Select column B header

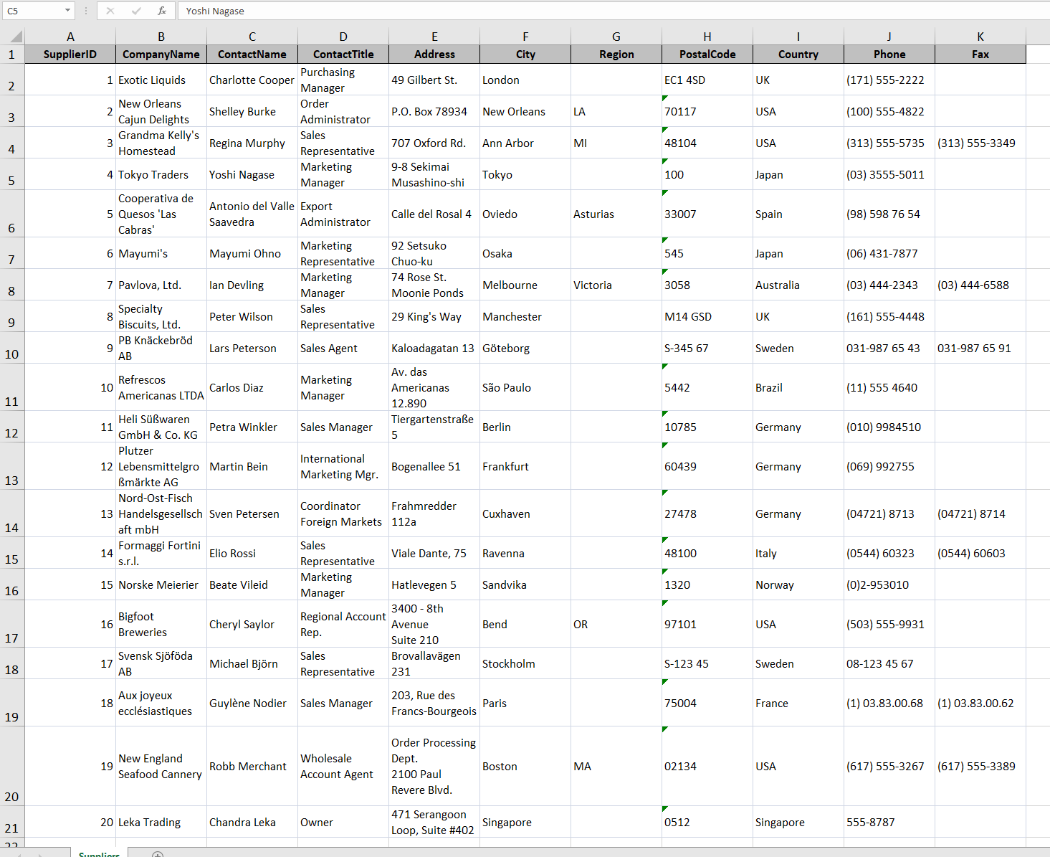[x=161, y=37]
